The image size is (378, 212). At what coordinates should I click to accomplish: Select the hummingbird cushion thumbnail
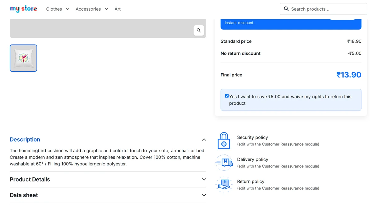23,58
